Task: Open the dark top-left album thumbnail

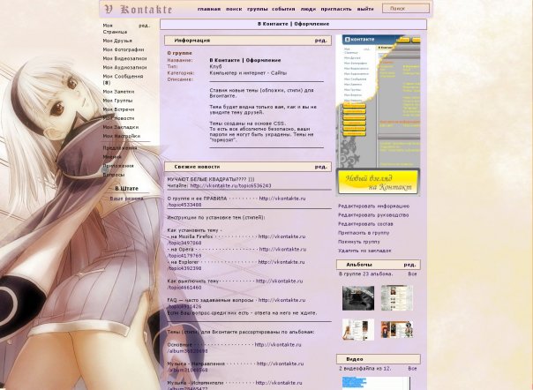Action: 358,298
